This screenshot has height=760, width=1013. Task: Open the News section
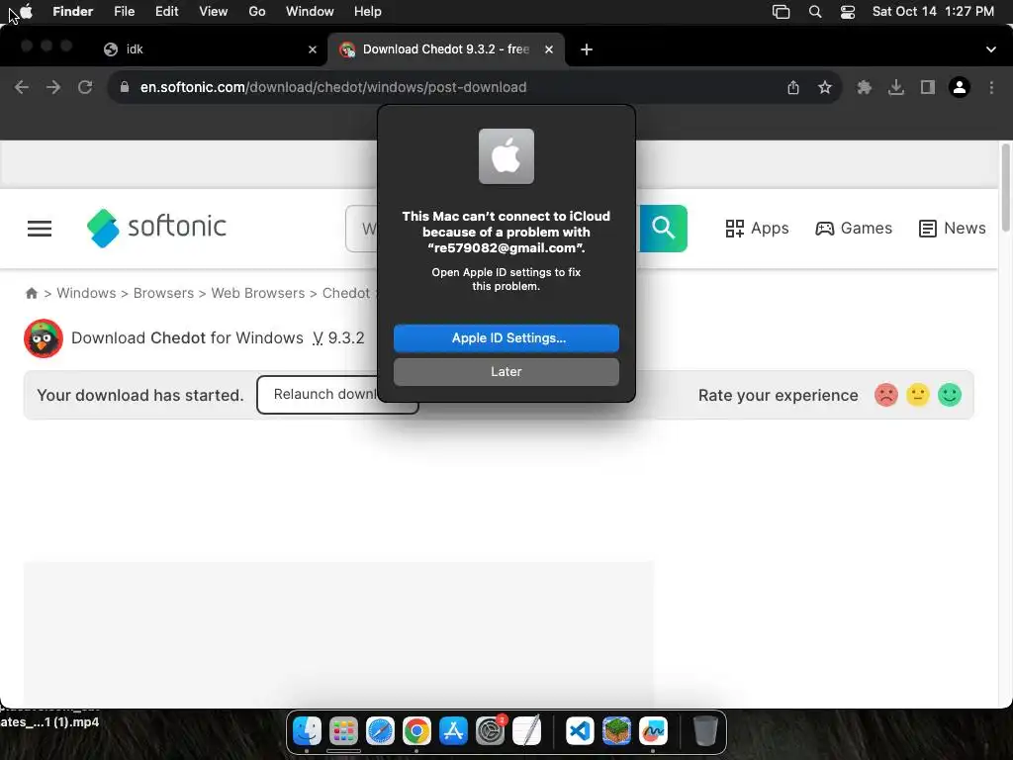(x=953, y=229)
